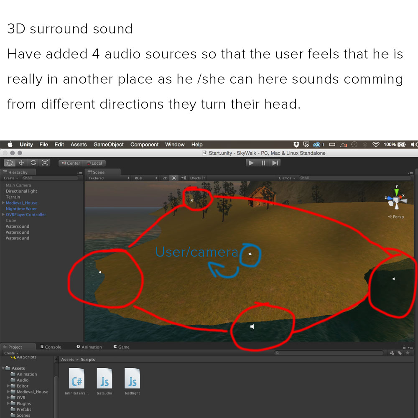
Task: Select the Move tool
Action: [21, 163]
